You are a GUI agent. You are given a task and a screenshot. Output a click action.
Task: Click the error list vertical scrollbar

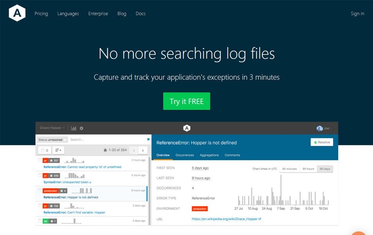(149, 191)
